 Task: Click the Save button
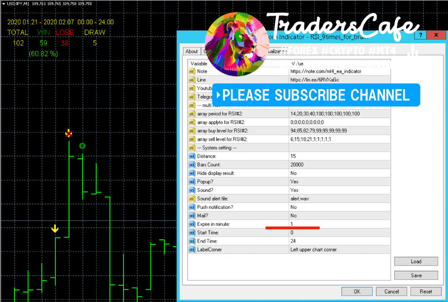click(416, 275)
